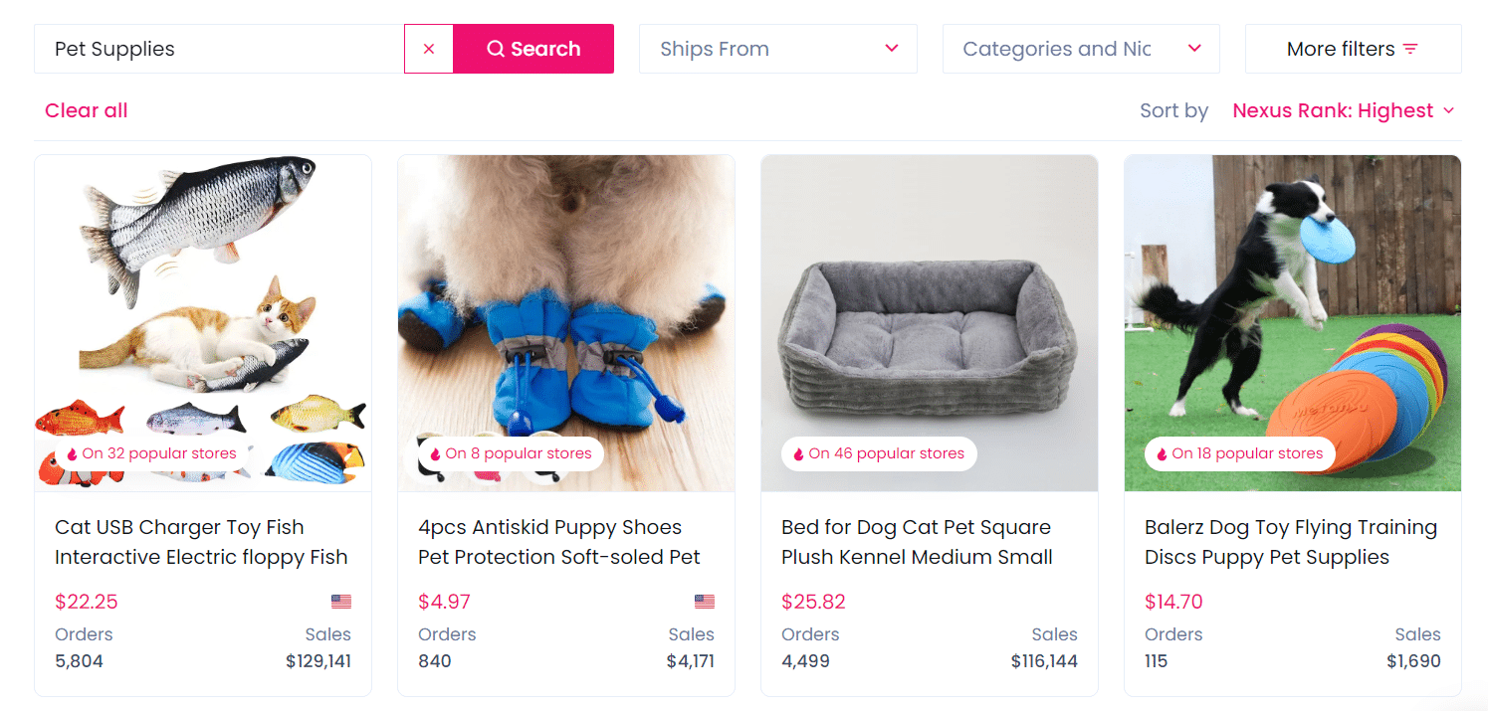The height and width of the screenshot is (711, 1488).
Task: Click the flame icon on 18 popular stores badge
Action: point(1162,454)
